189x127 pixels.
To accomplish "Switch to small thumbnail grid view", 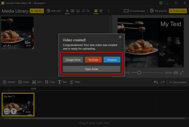I will point(101,11).
